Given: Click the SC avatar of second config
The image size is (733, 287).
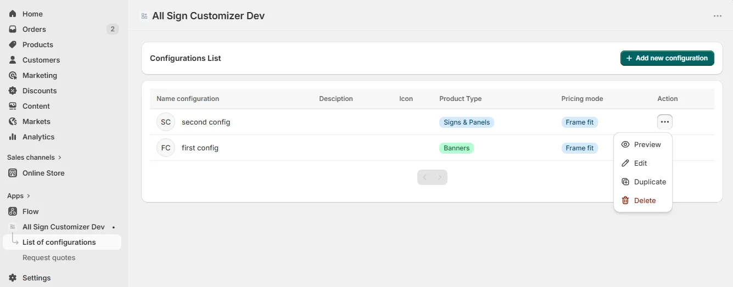Looking at the screenshot, I should pyautogui.click(x=166, y=122).
